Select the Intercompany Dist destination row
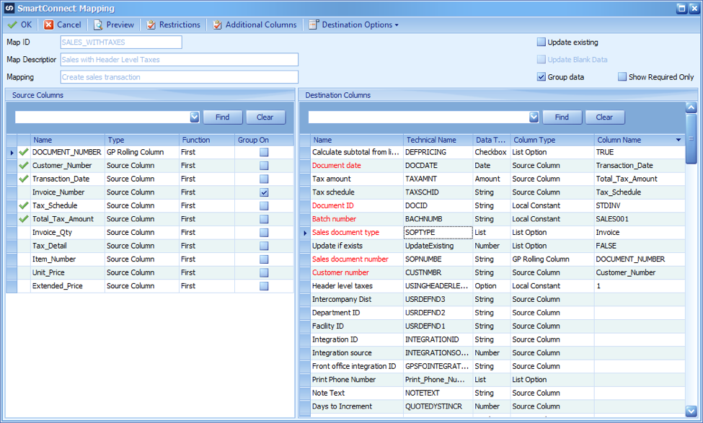Screen dimensions: 703x423 click(492, 299)
